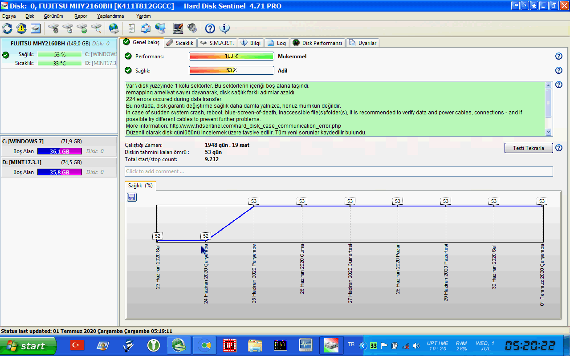Select the Genel bakış tab
570x356 pixels.
click(x=141, y=42)
